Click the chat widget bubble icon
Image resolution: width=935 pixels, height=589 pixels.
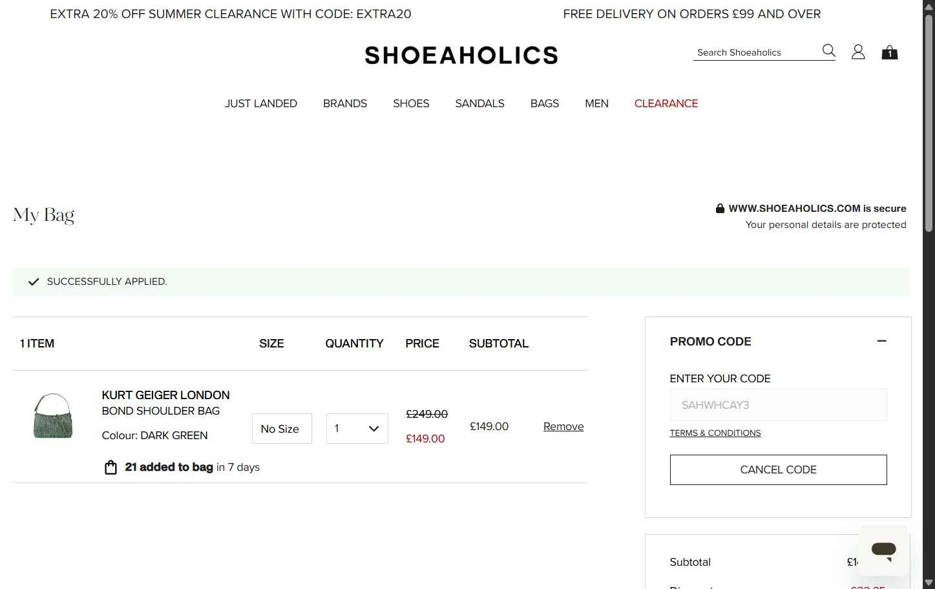click(x=883, y=550)
